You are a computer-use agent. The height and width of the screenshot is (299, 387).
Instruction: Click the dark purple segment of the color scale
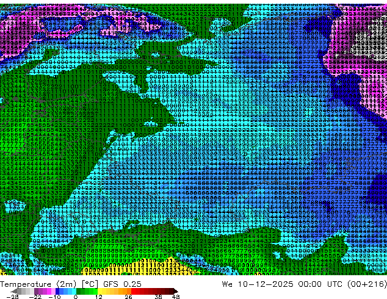[36, 291]
